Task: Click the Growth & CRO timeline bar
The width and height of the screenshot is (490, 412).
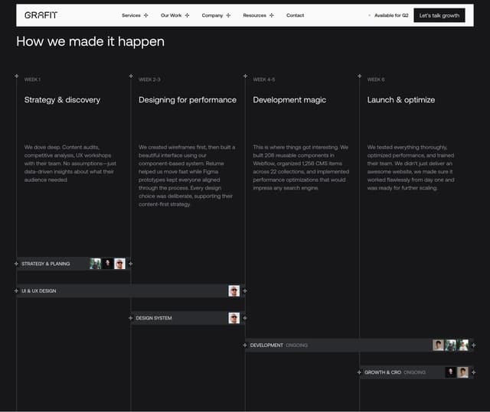Action: point(416,372)
